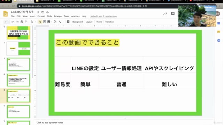This screenshot has width=223, height=125.
Task: Check the cloud document status icon
Action: [x=47, y=12]
